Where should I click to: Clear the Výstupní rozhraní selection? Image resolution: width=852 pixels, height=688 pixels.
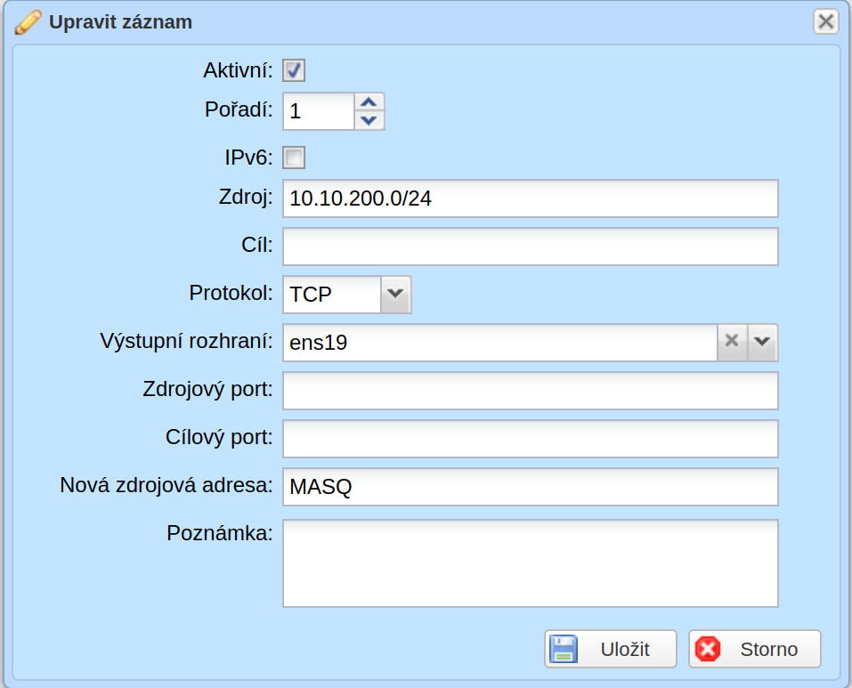[x=732, y=342]
